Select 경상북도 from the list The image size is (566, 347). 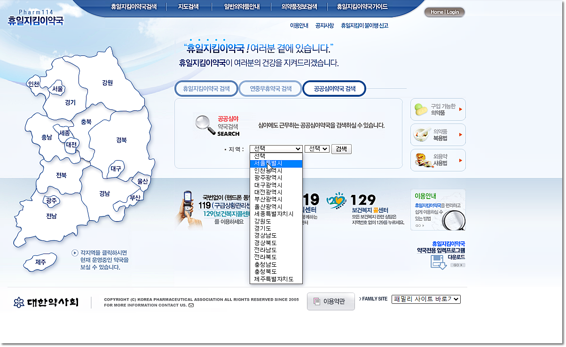click(276, 243)
